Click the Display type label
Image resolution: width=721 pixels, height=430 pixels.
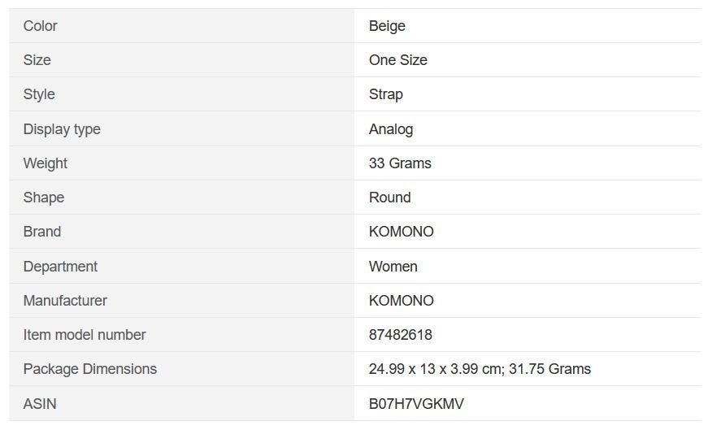[62, 129]
